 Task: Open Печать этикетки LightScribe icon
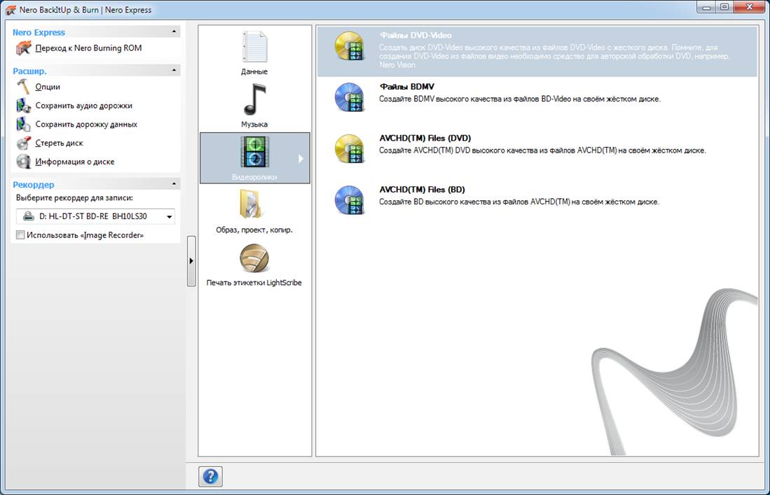(254, 258)
